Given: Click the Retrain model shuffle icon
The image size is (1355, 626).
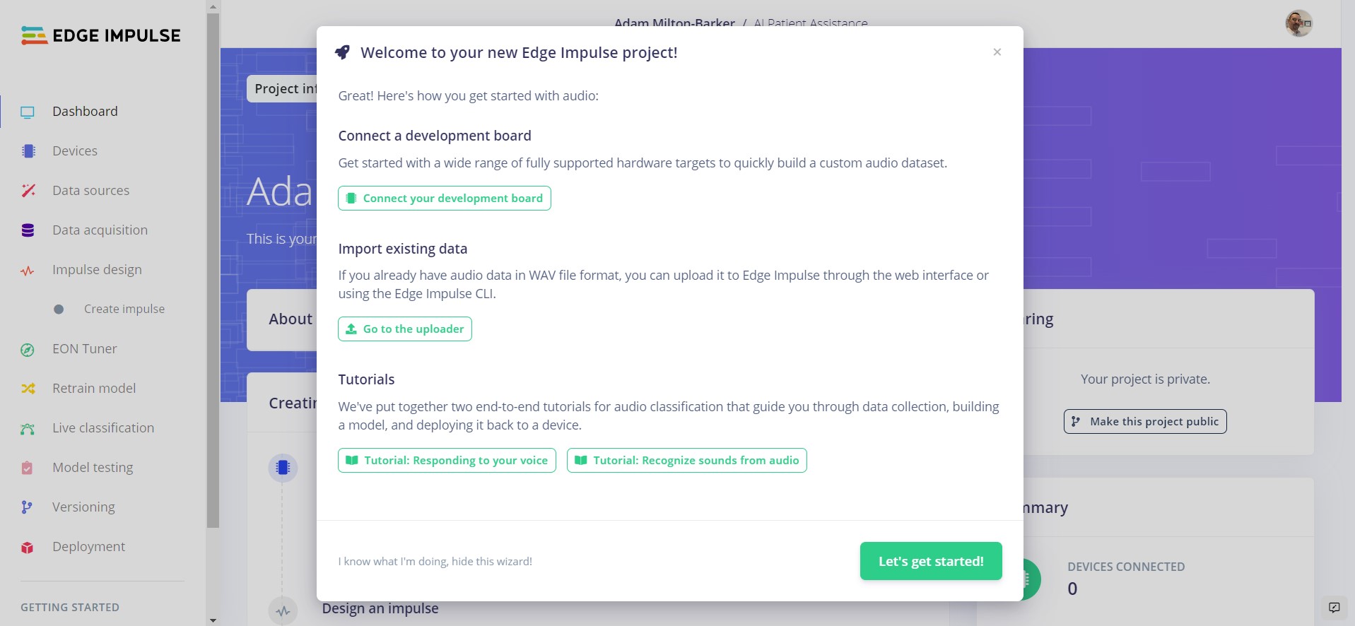Looking at the screenshot, I should pos(28,389).
